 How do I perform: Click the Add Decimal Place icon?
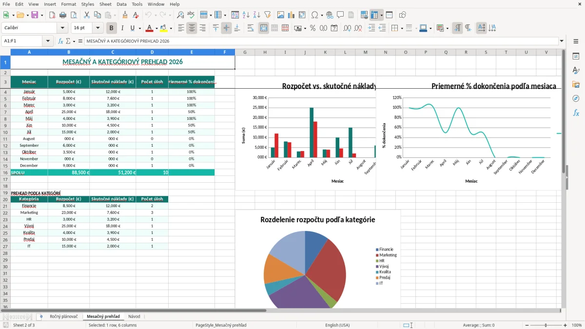pos(347,28)
